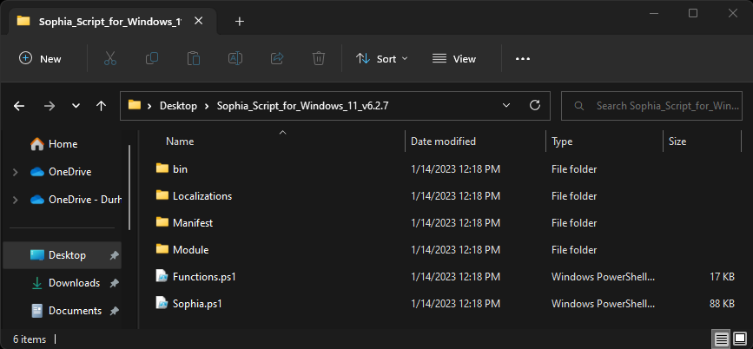The width and height of the screenshot is (753, 349).
Task: Open OneDrive - Durh in navigation pane
Action: tap(76, 200)
